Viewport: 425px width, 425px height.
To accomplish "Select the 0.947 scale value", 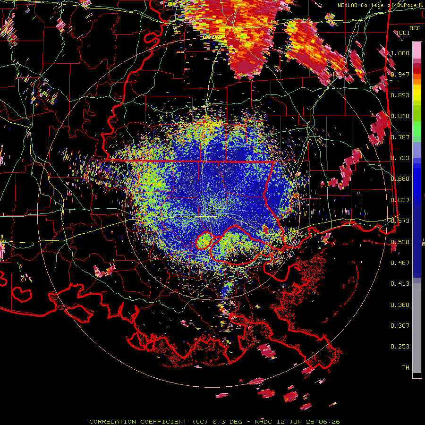I will pos(400,74).
